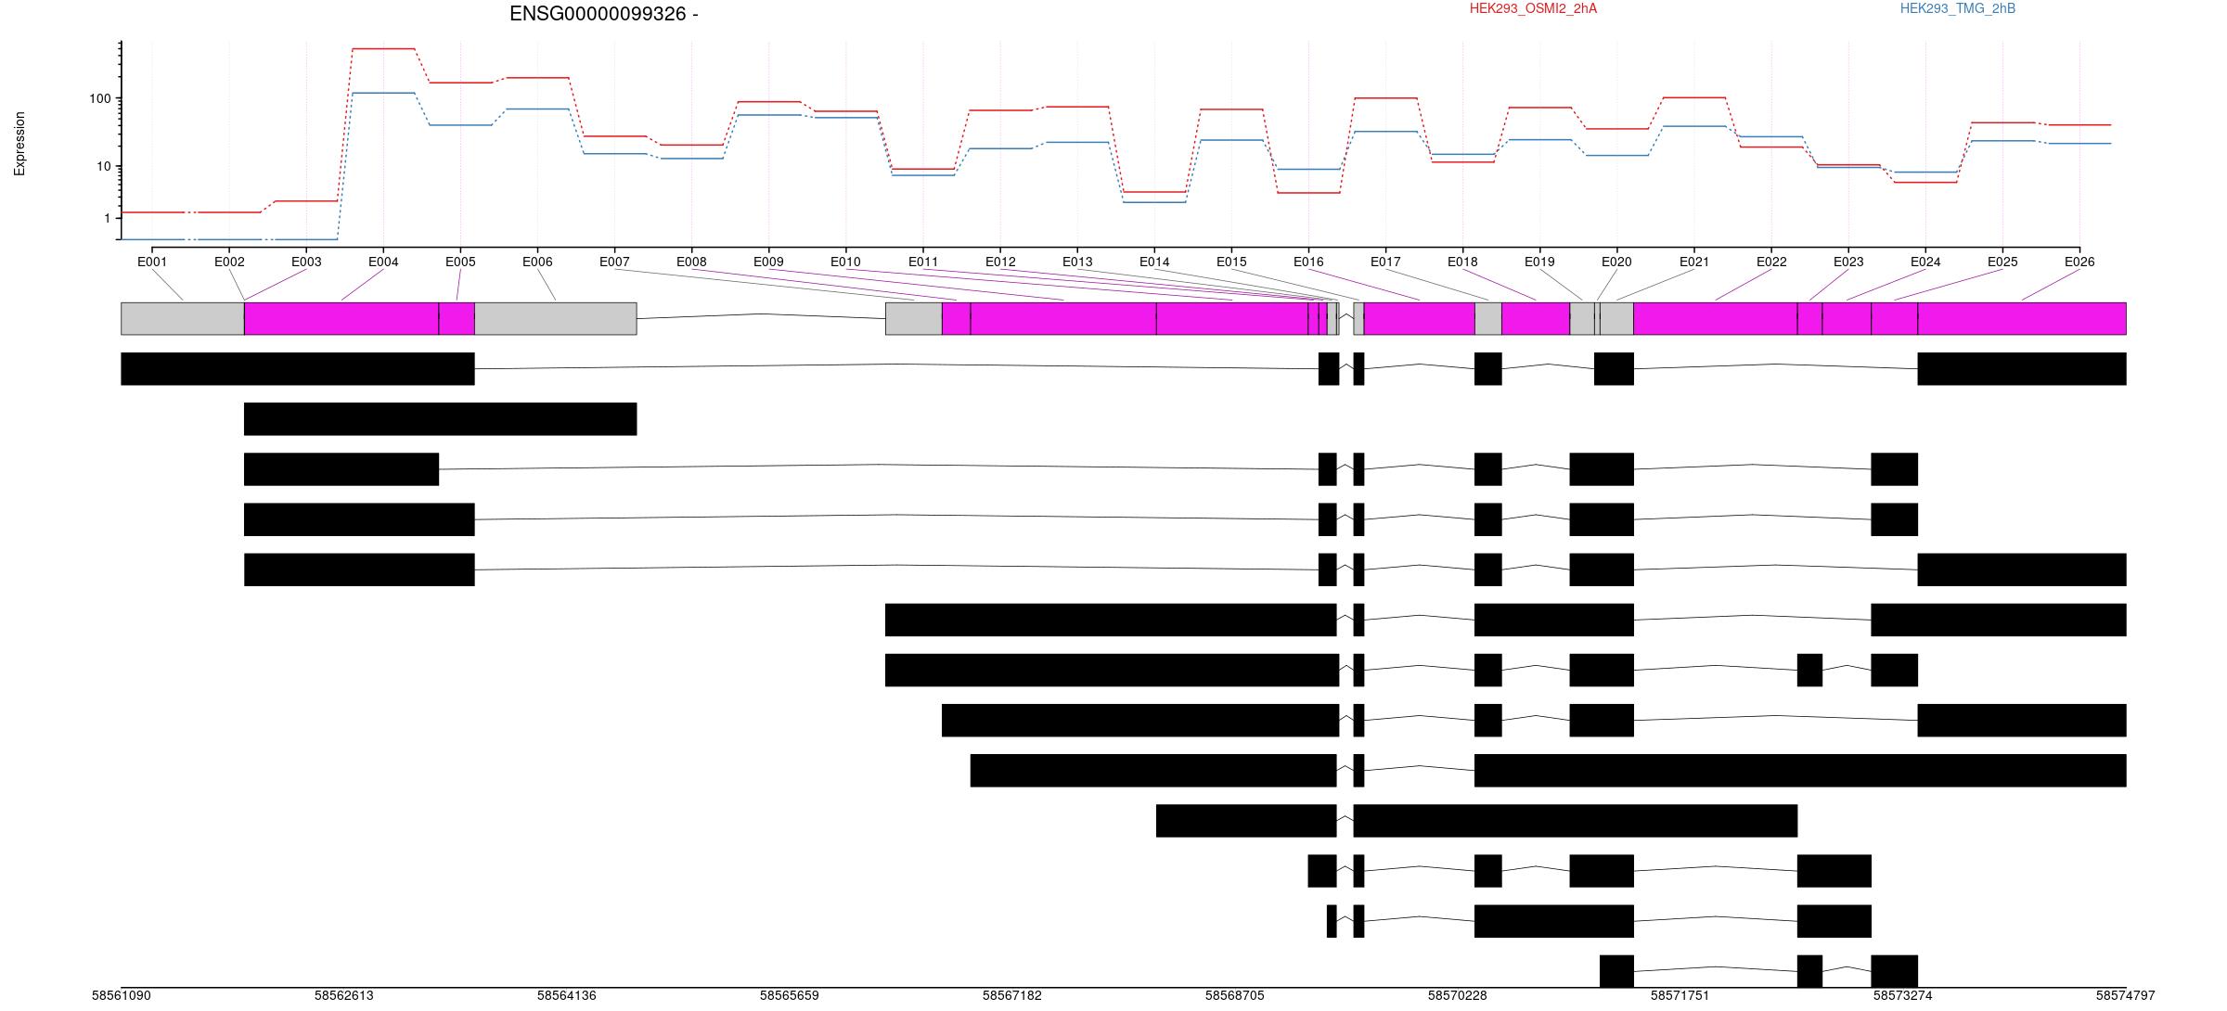Screen dimensions: 2227x1011
Task: Click genomic coordinate 58561090
Action: point(121,995)
